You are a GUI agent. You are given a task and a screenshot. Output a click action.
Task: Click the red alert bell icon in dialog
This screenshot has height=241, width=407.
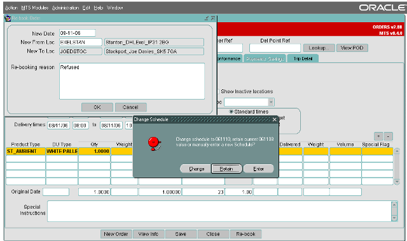coord(155,144)
